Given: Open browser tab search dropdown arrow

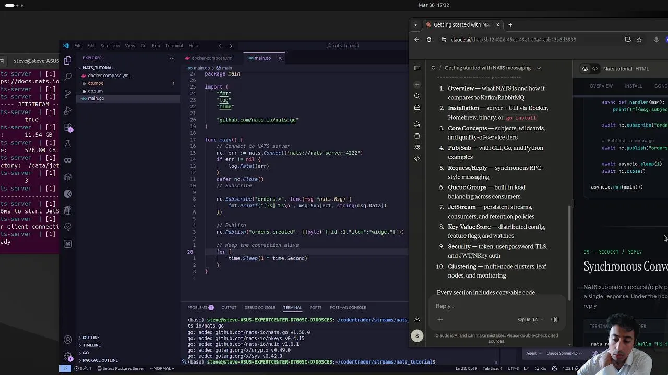Looking at the screenshot, I should (x=415, y=24).
